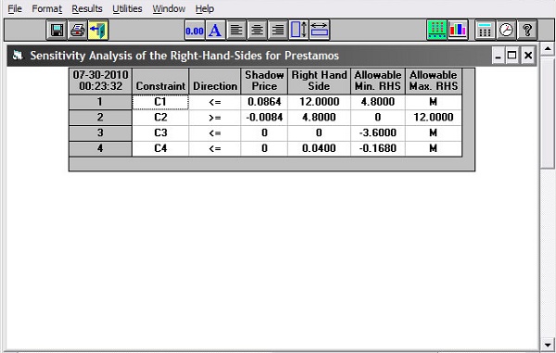Click constraint cell C1
556x353 pixels.
coord(160,102)
